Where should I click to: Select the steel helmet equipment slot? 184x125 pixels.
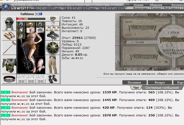[9, 24]
